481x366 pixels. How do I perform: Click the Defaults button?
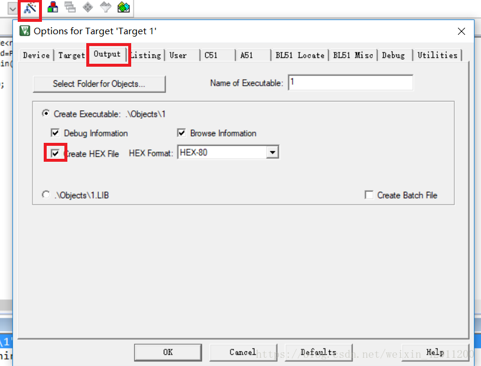(318, 352)
